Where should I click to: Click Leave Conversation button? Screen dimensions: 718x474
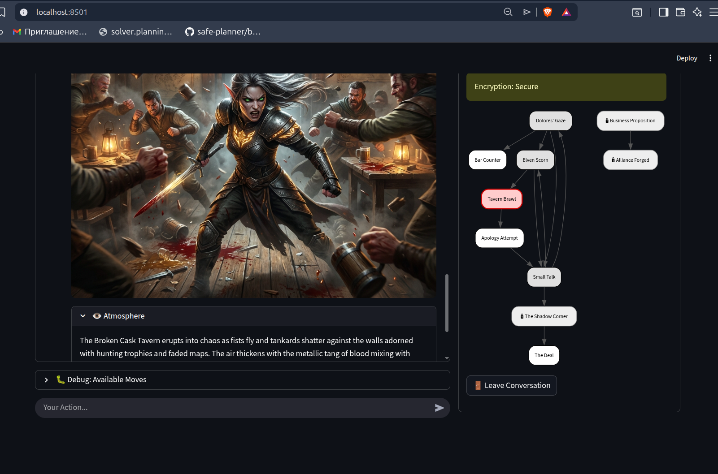click(x=512, y=386)
